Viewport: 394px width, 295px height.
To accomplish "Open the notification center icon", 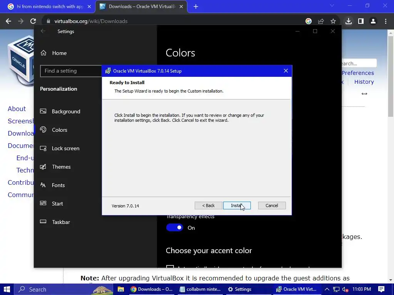I will (381, 289).
